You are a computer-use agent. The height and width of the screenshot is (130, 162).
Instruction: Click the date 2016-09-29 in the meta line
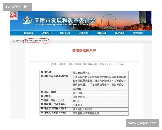tap(92, 64)
